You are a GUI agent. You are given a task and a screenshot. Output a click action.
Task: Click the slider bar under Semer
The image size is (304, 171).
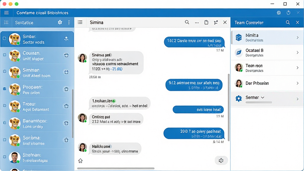259,102
